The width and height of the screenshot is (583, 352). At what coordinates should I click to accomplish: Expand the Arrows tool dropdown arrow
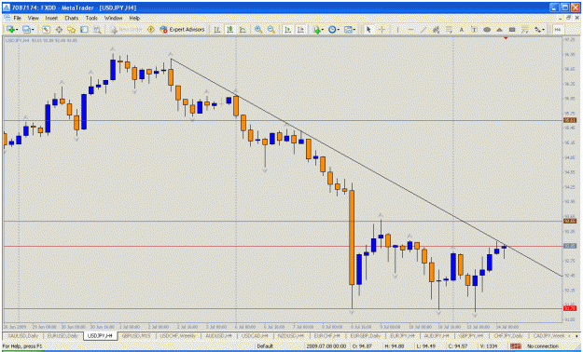click(544, 30)
